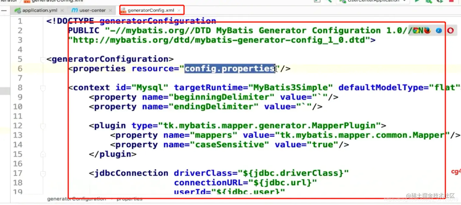The height and width of the screenshot is (205, 461).
Task: Click the hide panel minus icon
Action: (x=4, y=10)
